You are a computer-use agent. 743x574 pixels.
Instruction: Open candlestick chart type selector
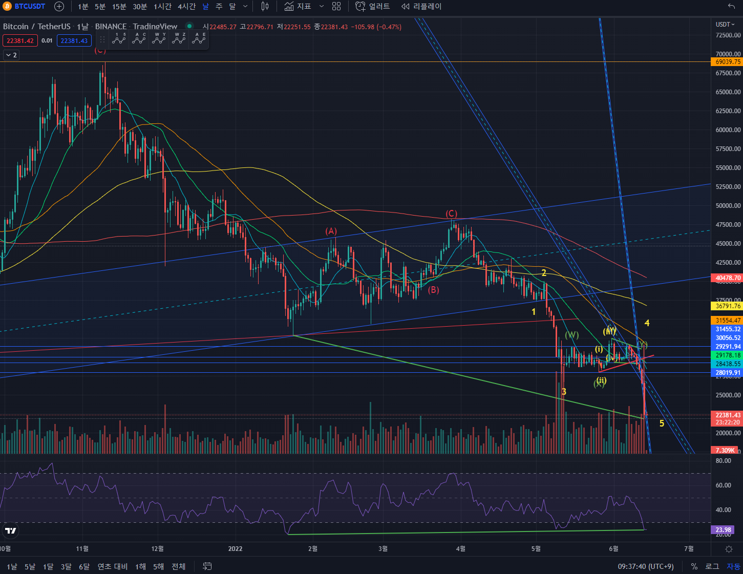pyautogui.click(x=265, y=7)
